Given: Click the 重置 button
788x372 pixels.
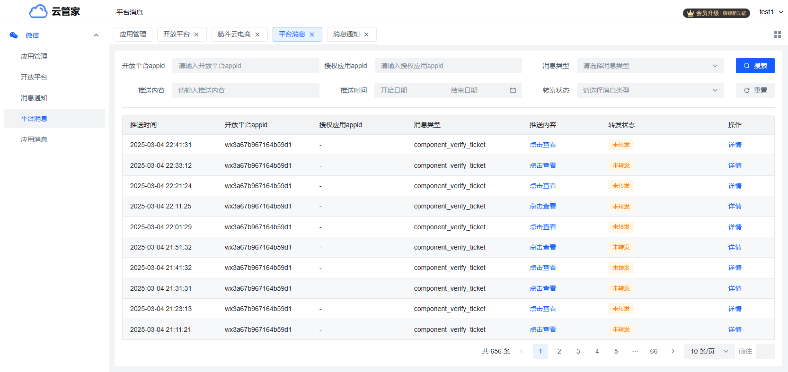Looking at the screenshot, I should coord(755,90).
